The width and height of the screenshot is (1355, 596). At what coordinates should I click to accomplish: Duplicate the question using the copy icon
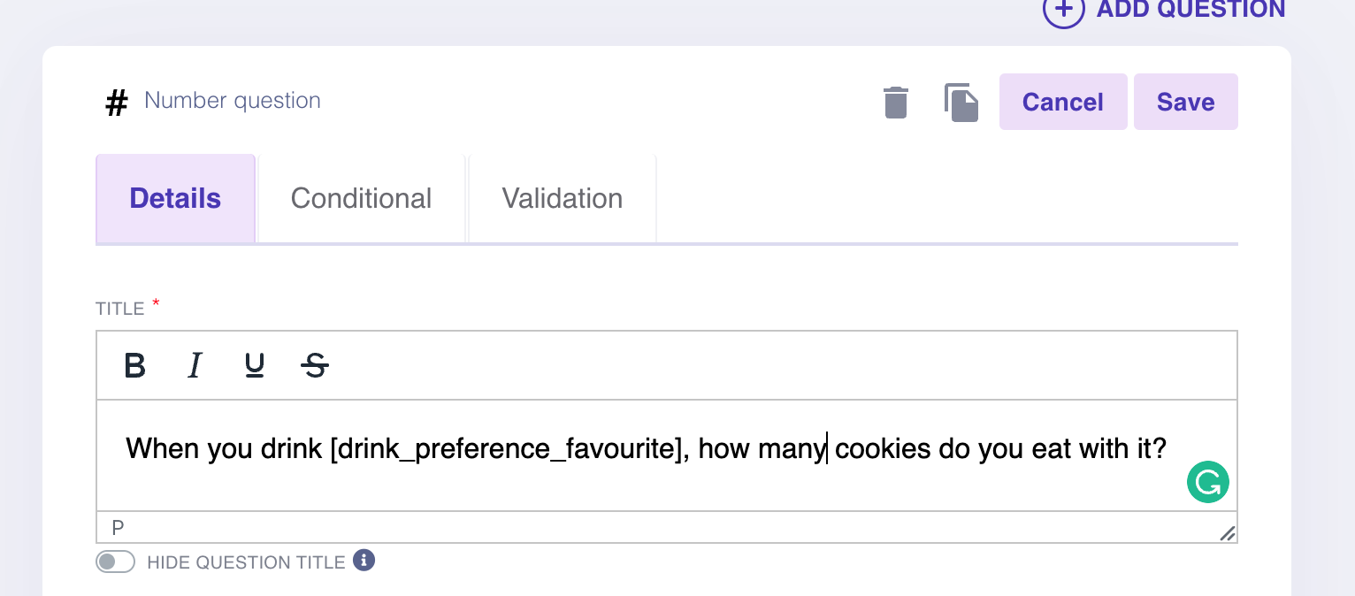(961, 102)
